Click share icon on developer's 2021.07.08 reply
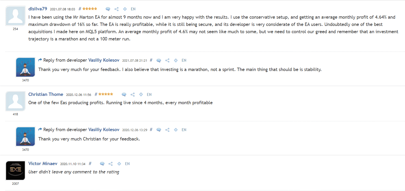This screenshot has height=191, width=405. 167,60
